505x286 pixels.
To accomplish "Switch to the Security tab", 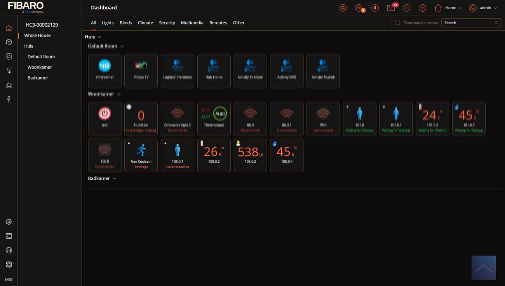I will [x=167, y=23].
